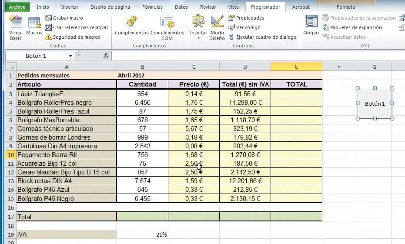Click Ejecutar cuadro de diálogo
This screenshot has height=244, width=405.
(x=266, y=37)
